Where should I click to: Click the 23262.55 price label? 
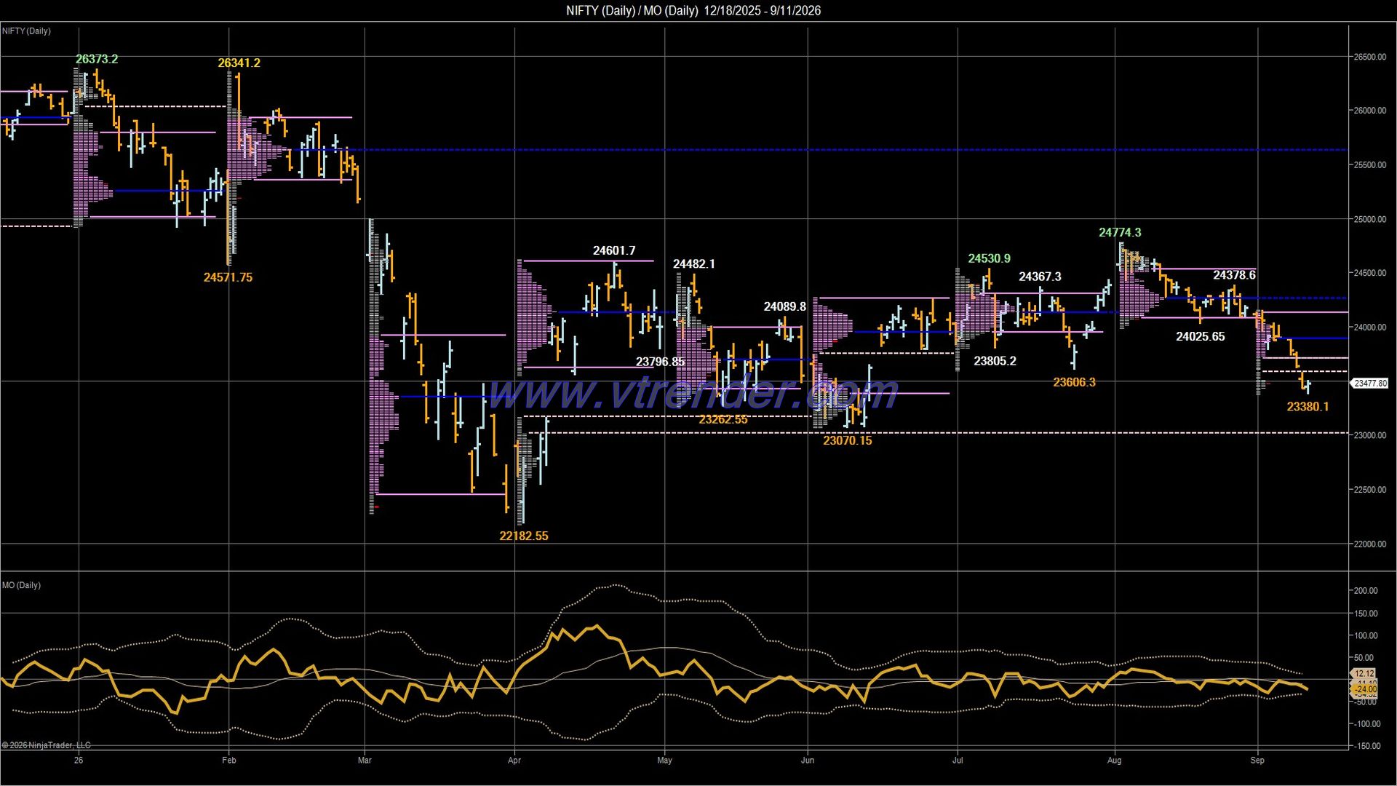pyautogui.click(x=723, y=419)
